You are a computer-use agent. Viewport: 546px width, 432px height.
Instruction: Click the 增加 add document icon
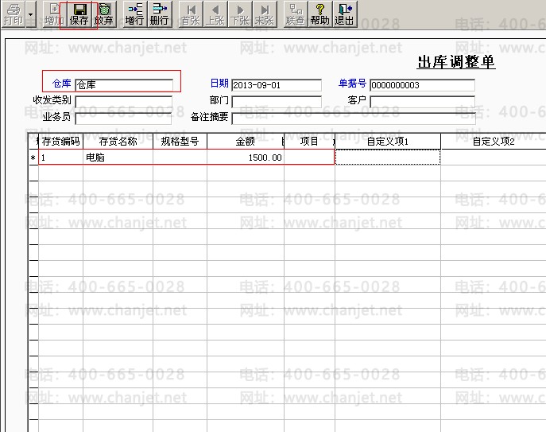click(54, 14)
